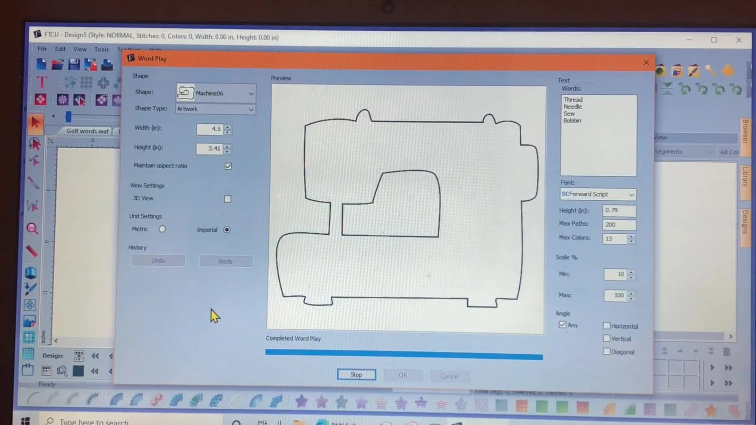Click the Save design icon

point(74,64)
